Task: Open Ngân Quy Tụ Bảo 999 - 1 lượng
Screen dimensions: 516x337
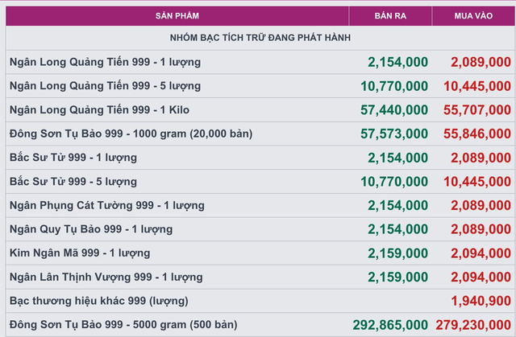Action: tap(91, 229)
